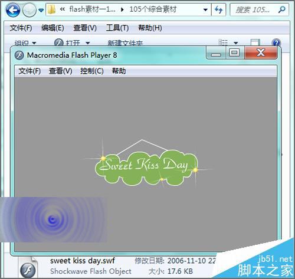The image size is (295, 279).
Task: Close the Macromedia Flash Player window
Action: 261,53
